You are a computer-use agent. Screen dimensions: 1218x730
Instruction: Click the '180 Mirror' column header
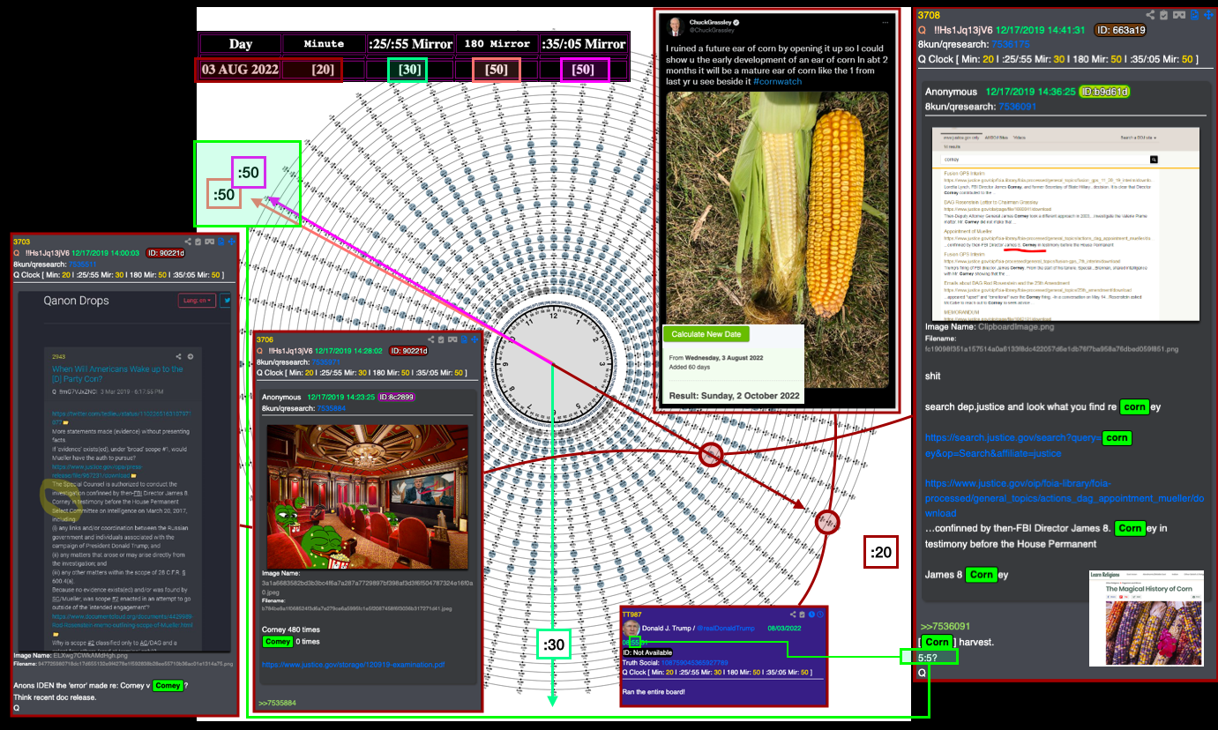[x=497, y=44]
